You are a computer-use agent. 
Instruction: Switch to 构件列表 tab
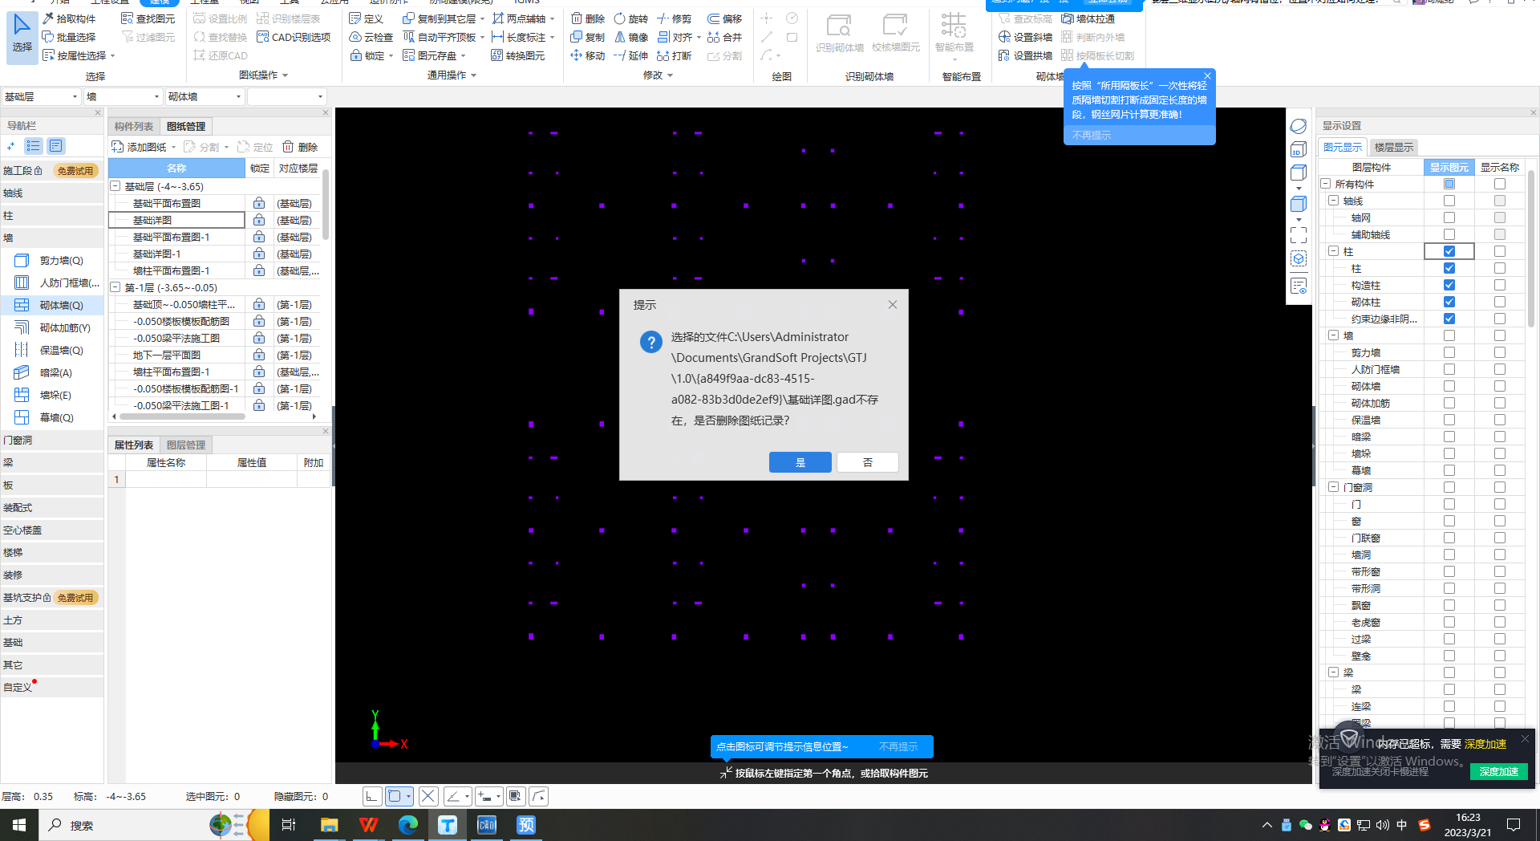tap(134, 126)
